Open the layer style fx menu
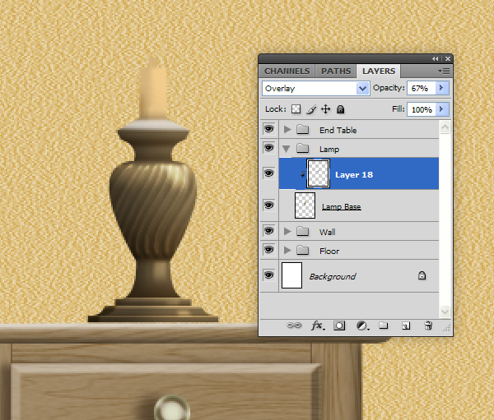This screenshot has width=494, height=420. [317, 326]
